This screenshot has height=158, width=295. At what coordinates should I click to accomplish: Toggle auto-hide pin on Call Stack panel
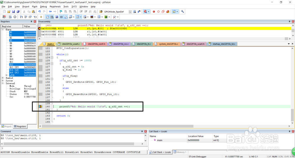pyautogui.click(x=290, y=131)
